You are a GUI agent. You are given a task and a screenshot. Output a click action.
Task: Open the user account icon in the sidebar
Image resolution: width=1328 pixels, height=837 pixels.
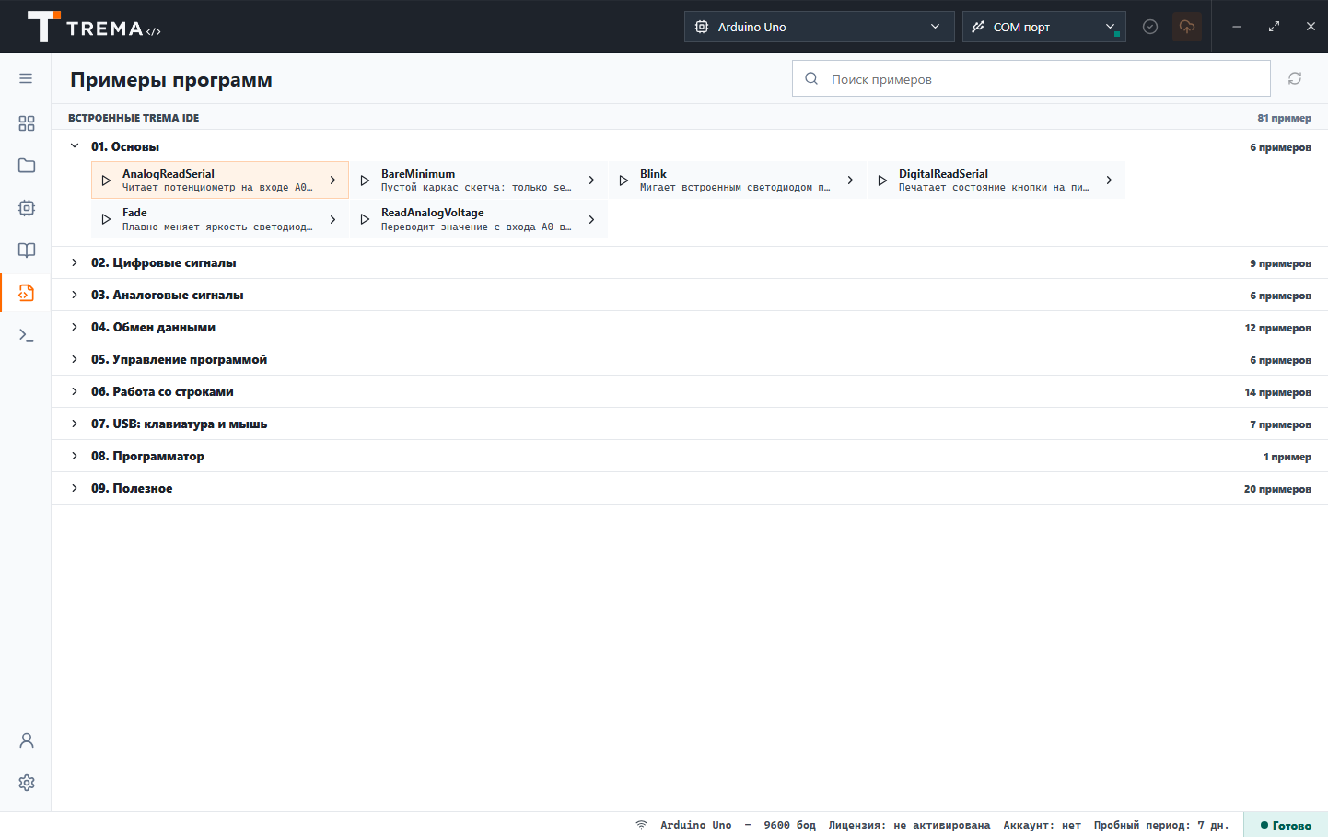pos(27,740)
